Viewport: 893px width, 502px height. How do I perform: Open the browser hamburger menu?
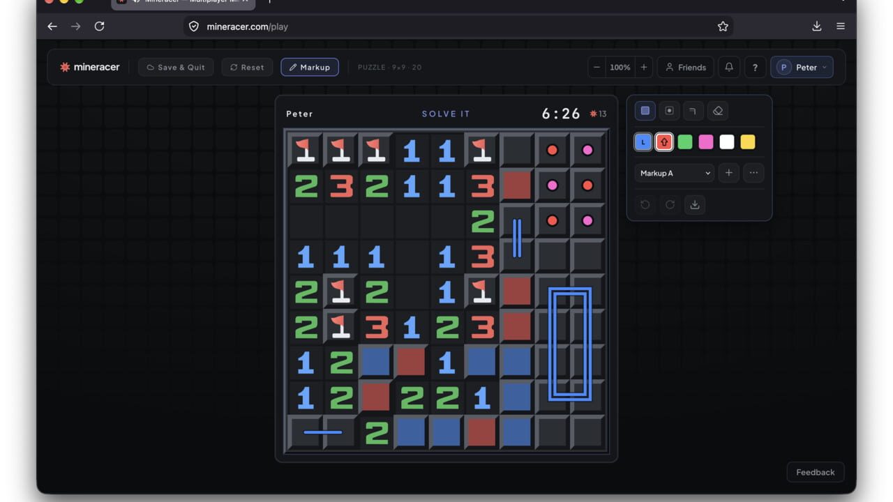pyautogui.click(x=841, y=26)
